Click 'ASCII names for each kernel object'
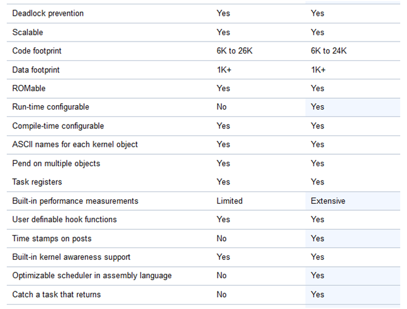Screen dimensions: 407x309 (75, 144)
